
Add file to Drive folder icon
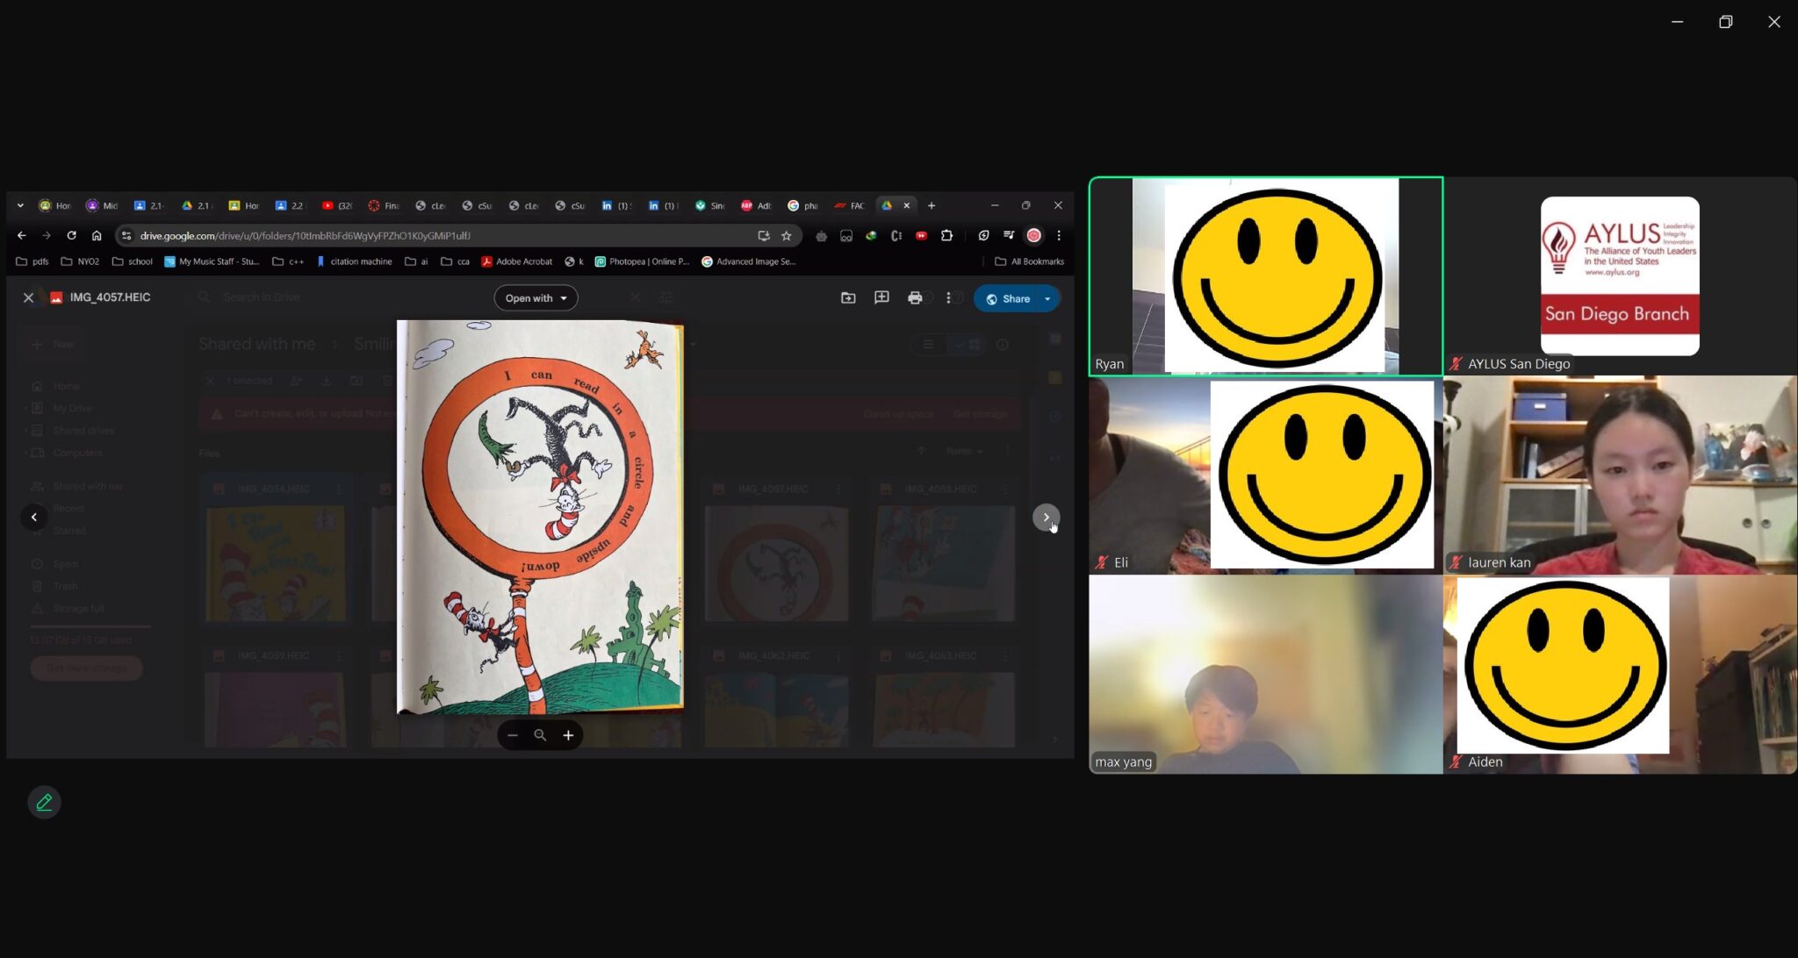pyautogui.click(x=848, y=298)
